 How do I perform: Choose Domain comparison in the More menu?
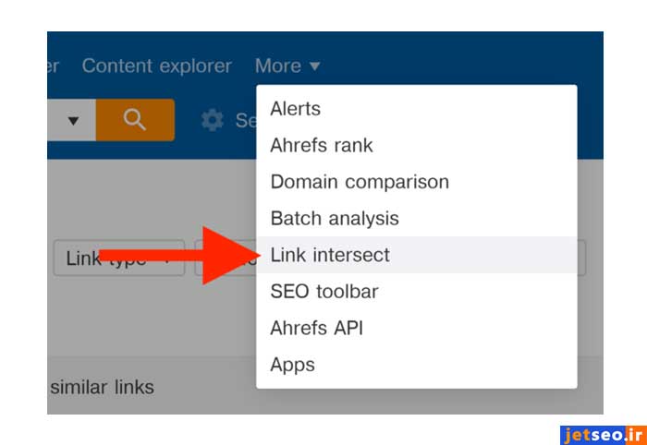(416, 182)
